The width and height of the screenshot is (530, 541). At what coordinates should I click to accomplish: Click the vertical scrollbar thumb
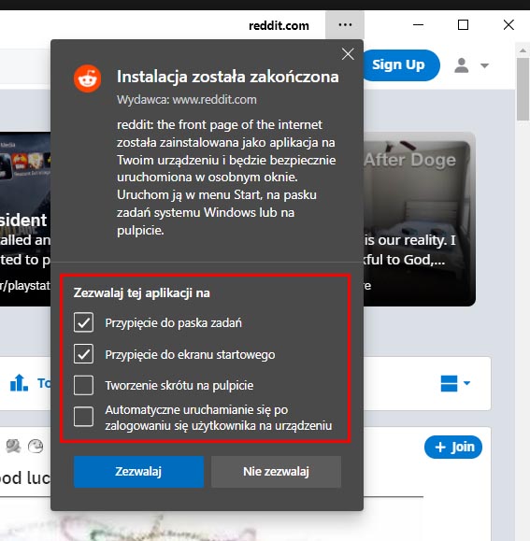523,89
